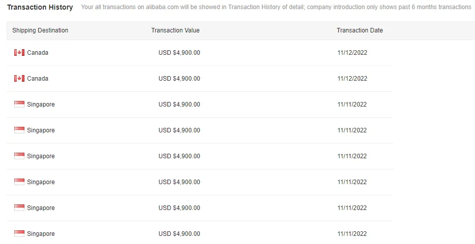
Task: Click the first 11/11/2022 transaction date
Action: click(x=352, y=104)
